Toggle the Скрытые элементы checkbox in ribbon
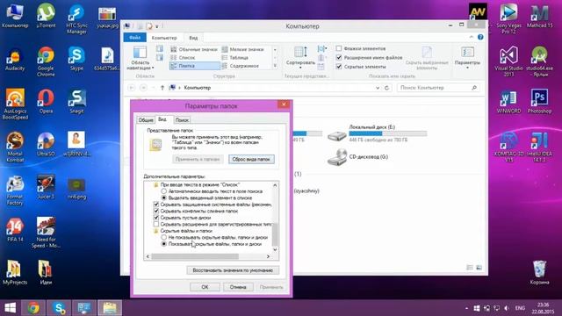This screenshot has width=562, height=316. click(x=339, y=67)
